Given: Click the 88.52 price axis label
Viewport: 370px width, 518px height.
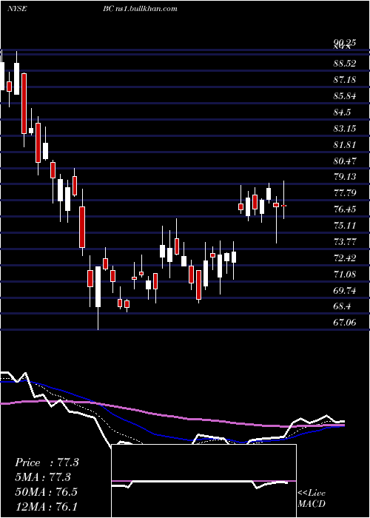Looking at the screenshot, I should (x=345, y=63).
